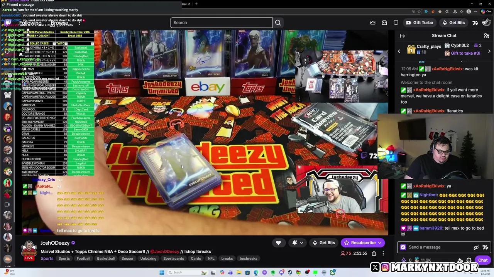Select the Soccer tag
Image resolution: width=494 pixels, height=277 pixels.
click(x=127, y=259)
